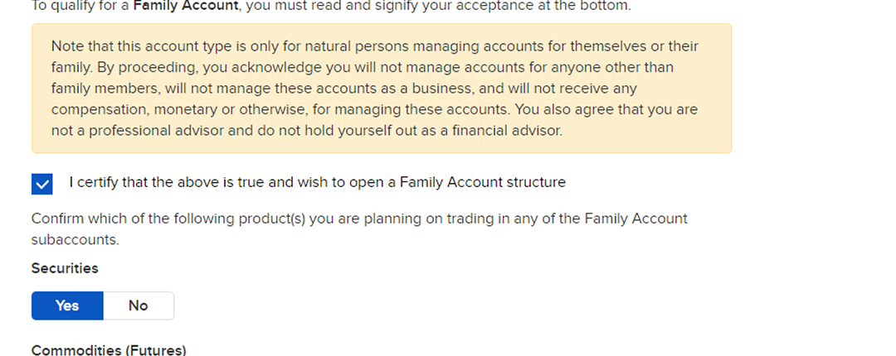Click the "I certify that the above is true" label
This screenshot has height=356, width=896.
pos(317,182)
